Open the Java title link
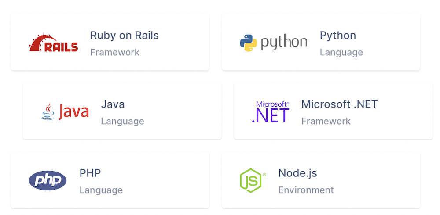This screenshot has width=440, height=215. pos(113,104)
